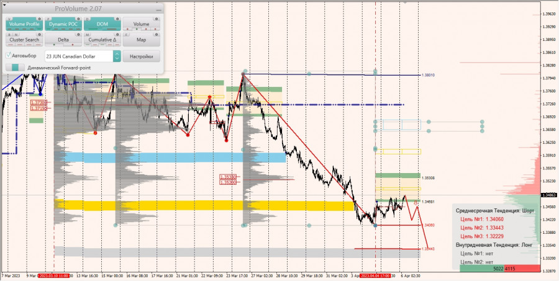Click the red 1.33443 target line label
This screenshot has height=281, width=559.
point(428,249)
